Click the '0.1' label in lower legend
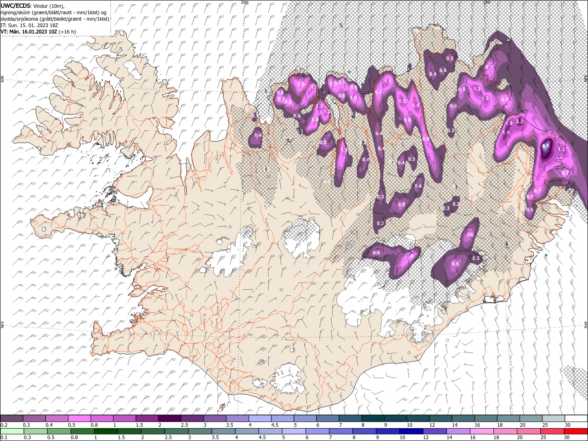The image size is (588, 441). coord(4,438)
